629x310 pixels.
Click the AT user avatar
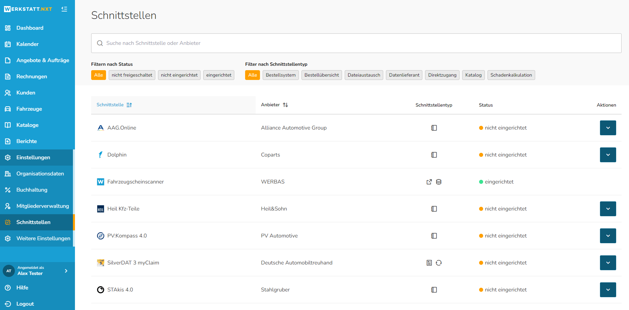[9, 271]
